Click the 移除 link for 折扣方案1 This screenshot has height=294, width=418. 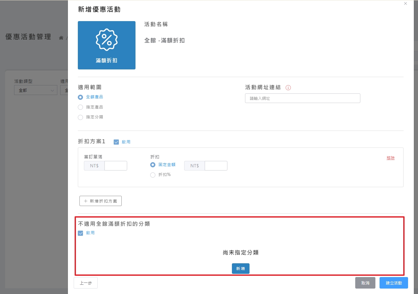point(390,158)
